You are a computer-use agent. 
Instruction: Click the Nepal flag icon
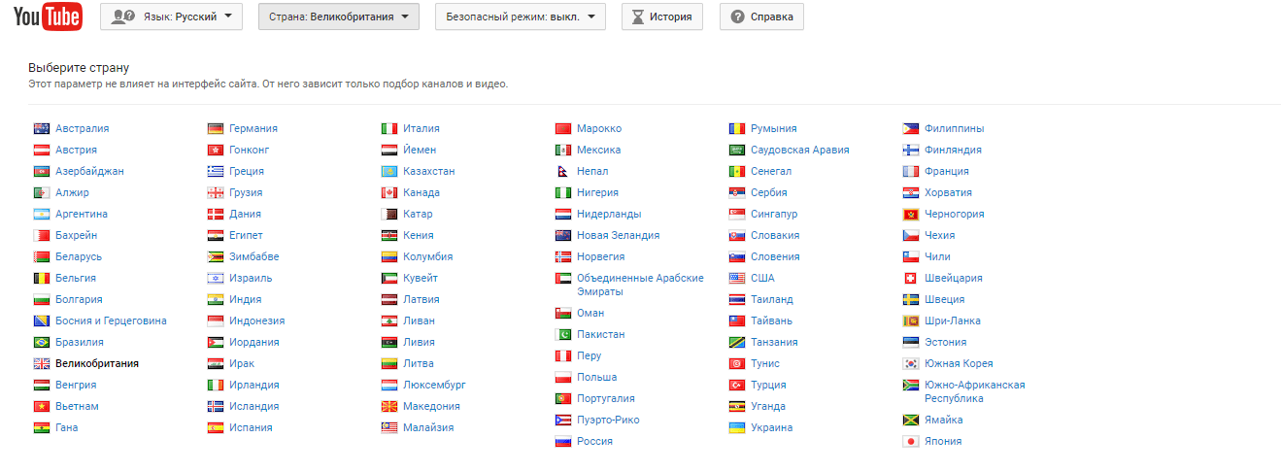[x=563, y=171]
